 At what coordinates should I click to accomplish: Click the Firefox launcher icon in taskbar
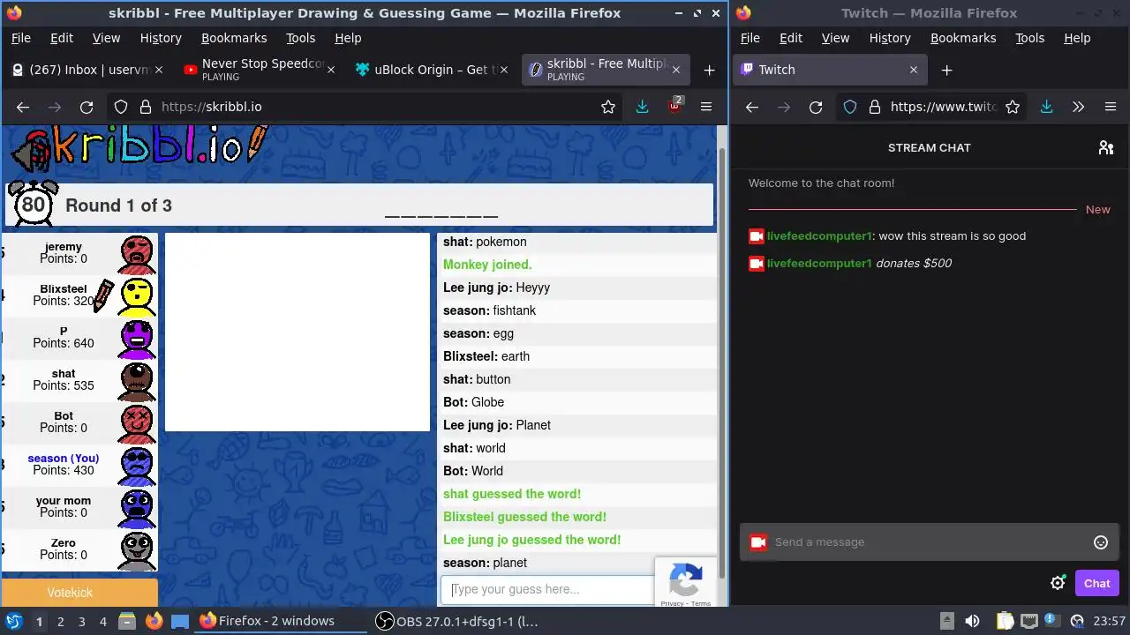click(154, 621)
